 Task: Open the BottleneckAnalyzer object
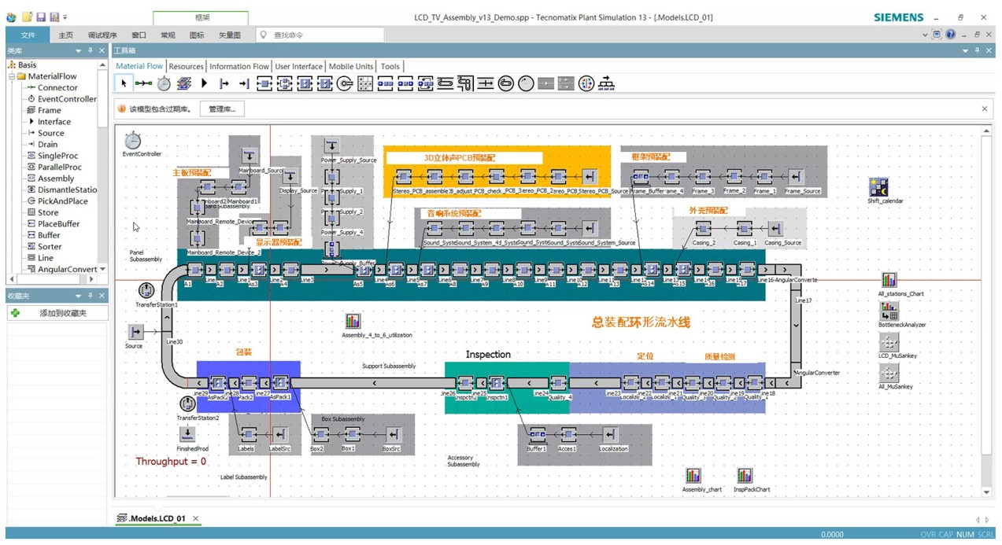pos(889,311)
